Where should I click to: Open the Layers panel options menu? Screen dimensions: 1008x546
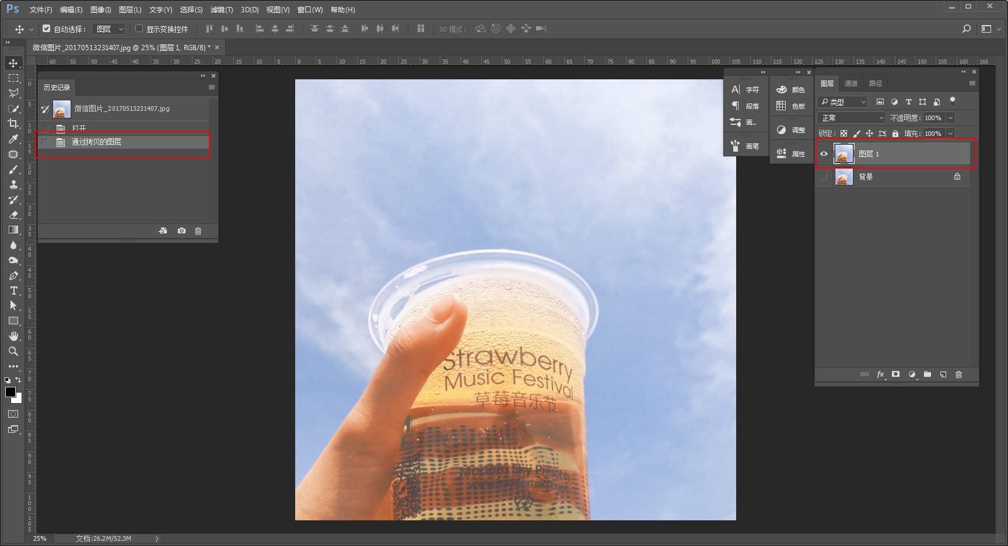[x=972, y=83]
